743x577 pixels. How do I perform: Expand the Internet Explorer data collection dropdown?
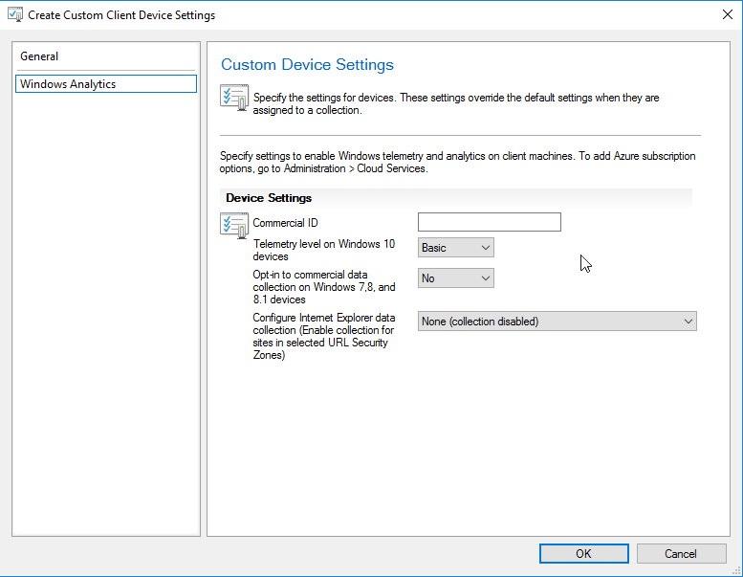557,322
